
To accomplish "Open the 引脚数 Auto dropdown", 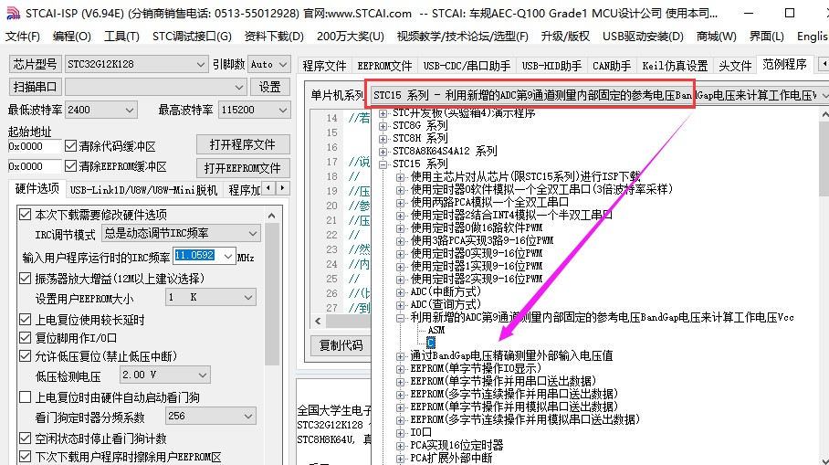I will click(282, 64).
